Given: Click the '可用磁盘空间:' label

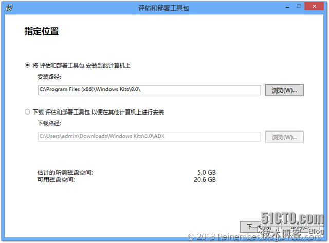Looking at the screenshot, I should tap(56, 180).
